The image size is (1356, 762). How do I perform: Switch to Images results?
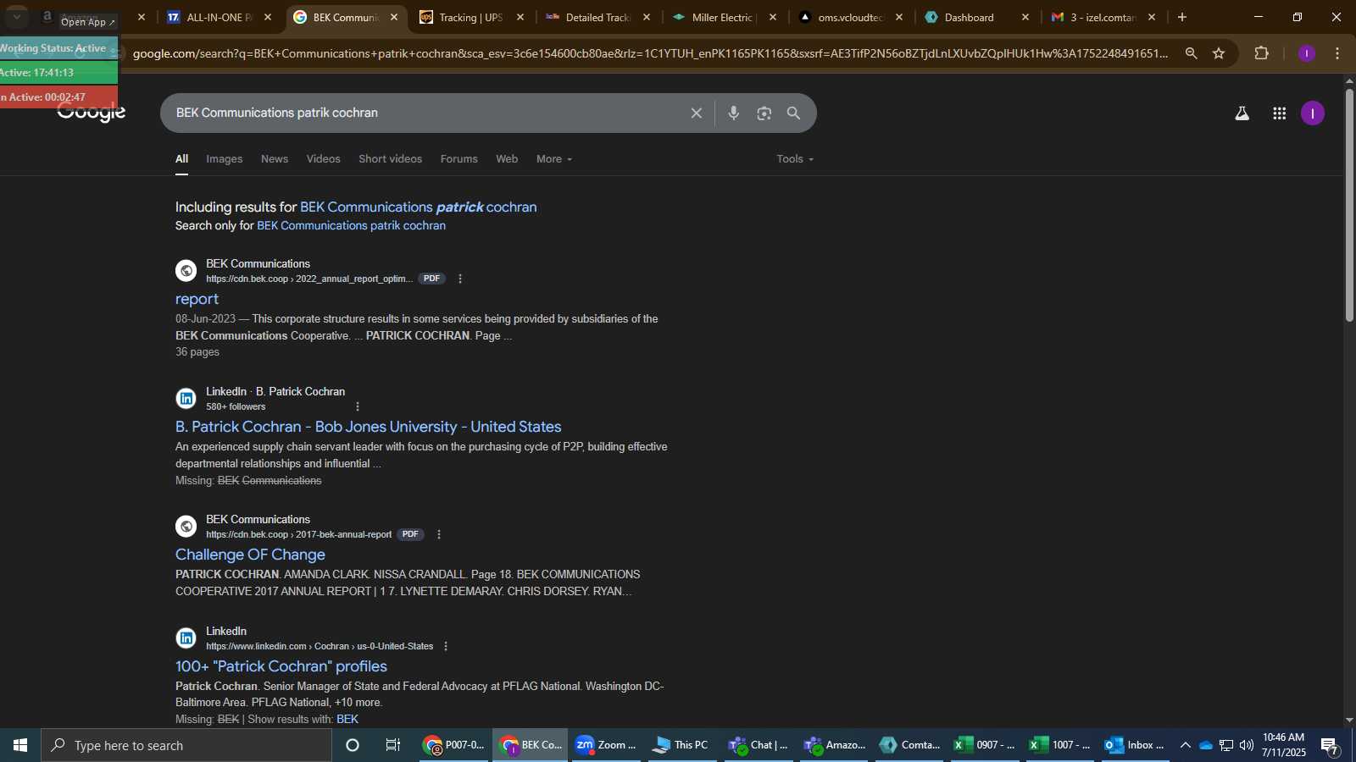[224, 159]
